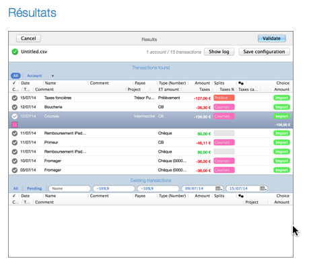
Task: Click the pink color swatch under Courses row
Action: (15, 124)
